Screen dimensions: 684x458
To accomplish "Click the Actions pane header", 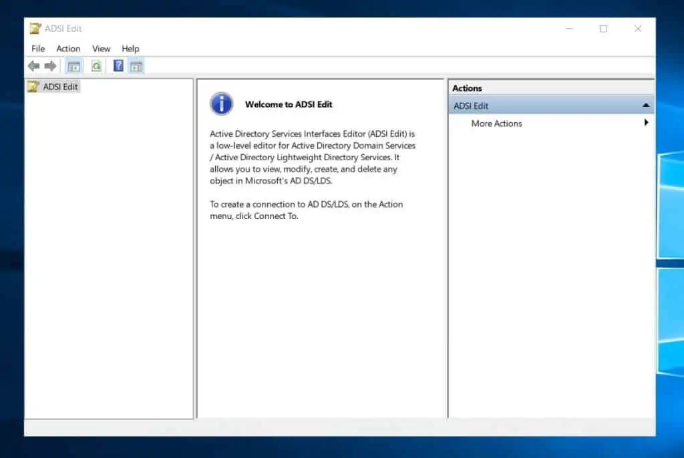I will click(x=551, y=88).
